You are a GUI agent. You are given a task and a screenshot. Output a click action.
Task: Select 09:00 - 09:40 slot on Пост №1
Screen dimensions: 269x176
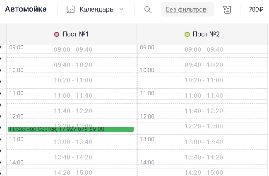(x=73, y=50)
